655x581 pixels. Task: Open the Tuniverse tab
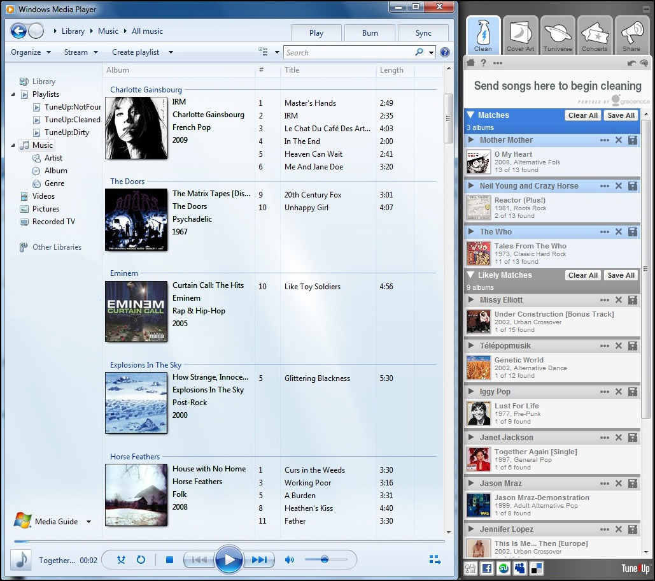[558, 36]
